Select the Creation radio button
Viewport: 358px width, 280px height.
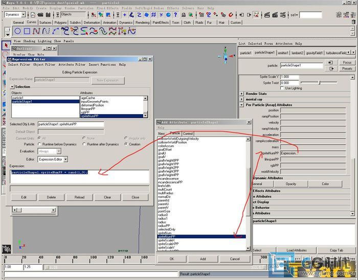126,144
